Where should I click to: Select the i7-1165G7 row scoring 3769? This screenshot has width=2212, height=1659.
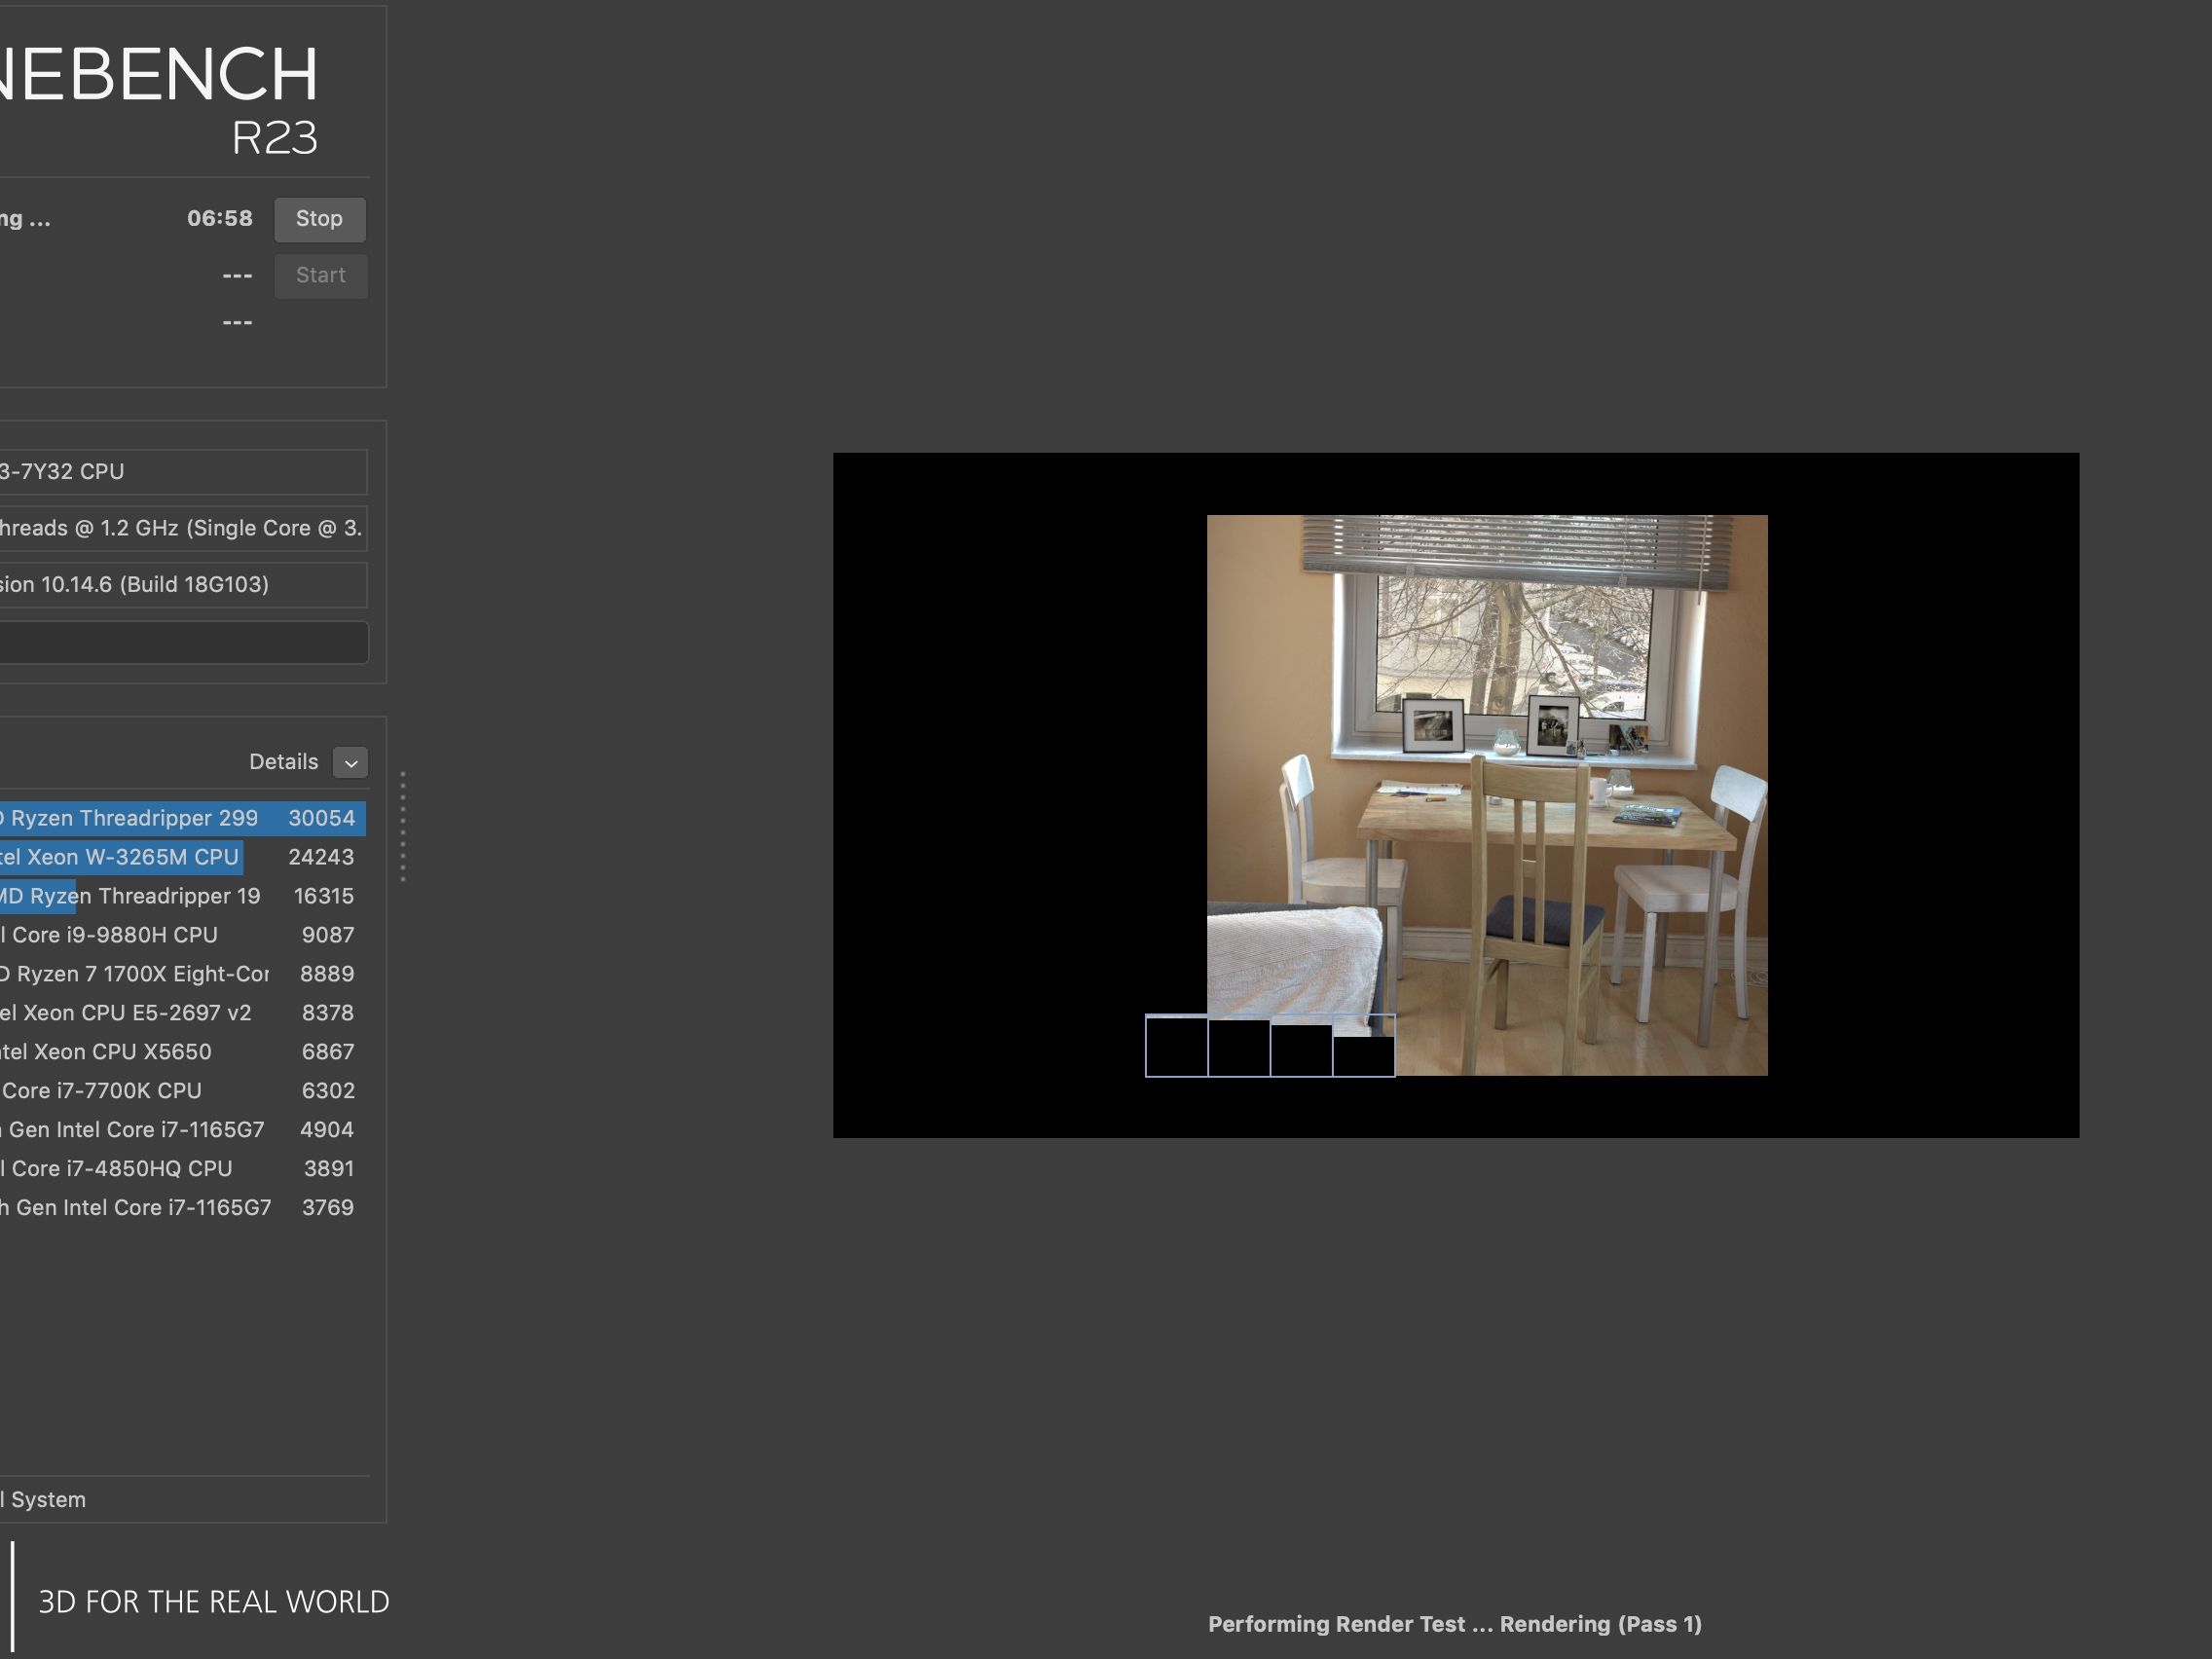[180, 1208]
